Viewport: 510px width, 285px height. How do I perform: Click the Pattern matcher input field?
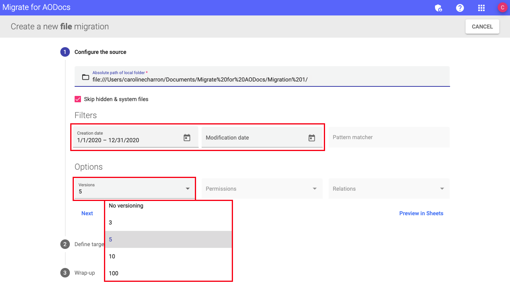(x=389, y=137)
